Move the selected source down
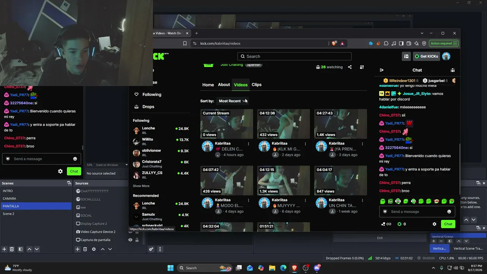Image resolution: width=487 pixels, height=274 pixels. tap(110, 249)
